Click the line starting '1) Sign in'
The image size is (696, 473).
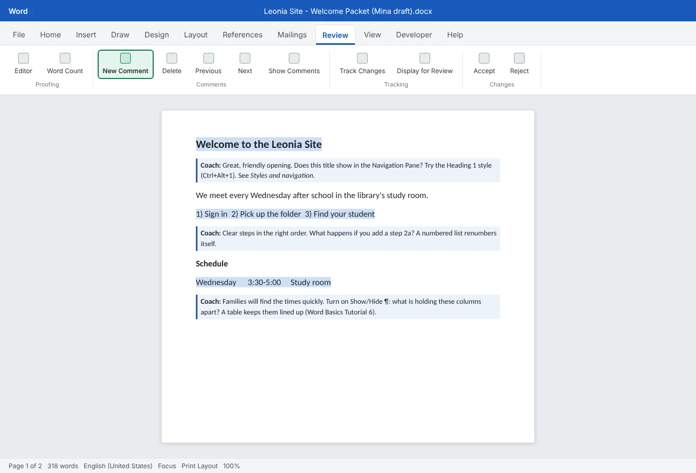point(285,214)
